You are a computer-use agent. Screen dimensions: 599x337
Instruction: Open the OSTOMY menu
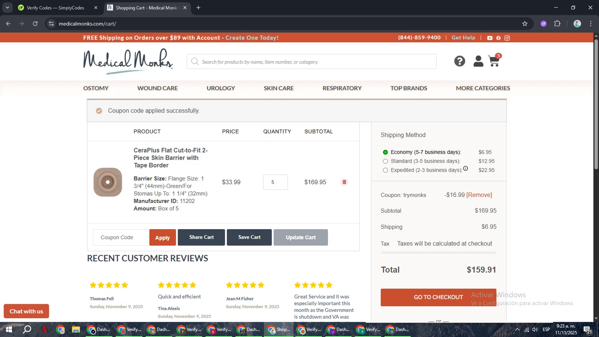point(96,88)
